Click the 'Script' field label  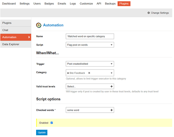pyautogui.click(x=40, y=45)
